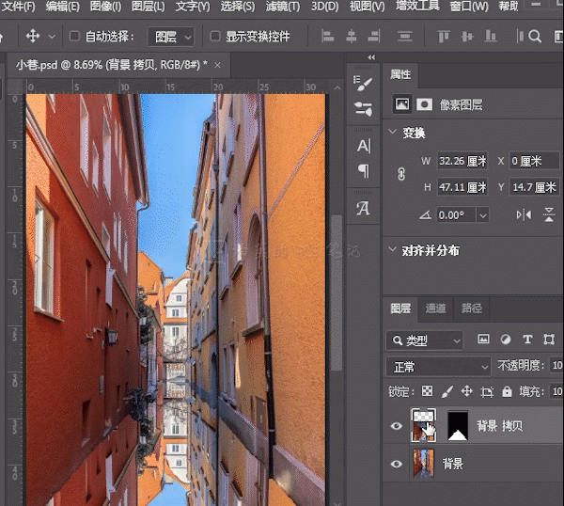This screenshot has width=564, height=506.
Task: Open the 文件(F) menu
Action: pyautogui.click(x=18, y=7)
